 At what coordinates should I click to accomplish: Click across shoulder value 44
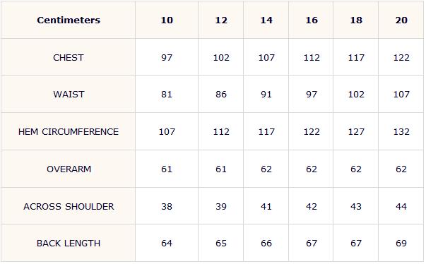coord(401,207)
